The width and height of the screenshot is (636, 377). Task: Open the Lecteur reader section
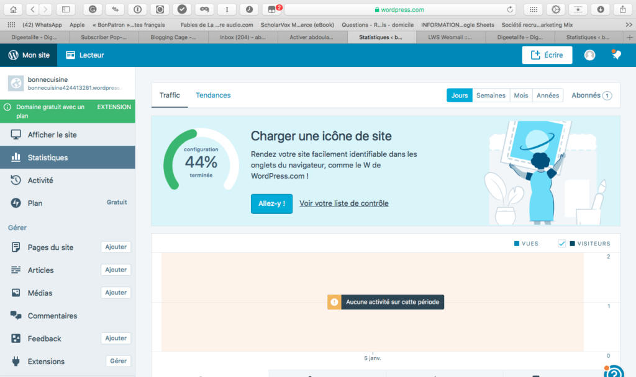[84, 55]
